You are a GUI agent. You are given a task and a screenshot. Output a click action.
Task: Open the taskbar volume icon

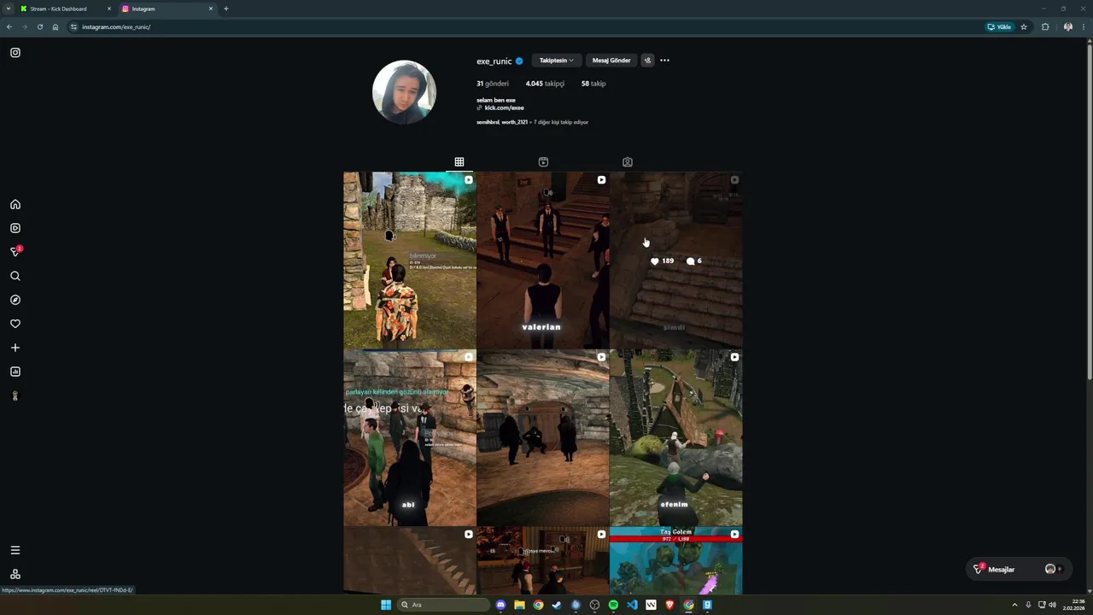click(x=1052, y=605)
